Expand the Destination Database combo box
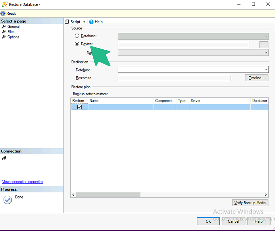Image resolution: width=275 pixels, height=231 pixels. point(266,70)
